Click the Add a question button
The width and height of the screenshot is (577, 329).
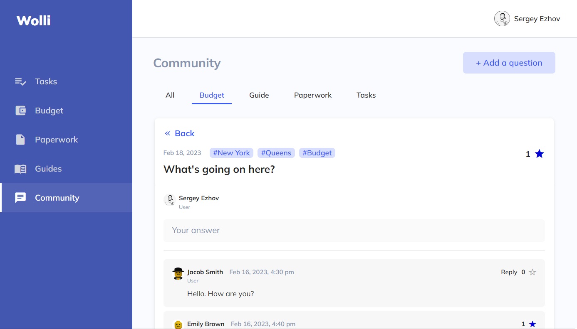click(509, 63)
